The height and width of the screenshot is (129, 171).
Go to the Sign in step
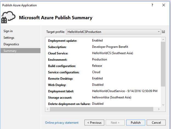8,31
